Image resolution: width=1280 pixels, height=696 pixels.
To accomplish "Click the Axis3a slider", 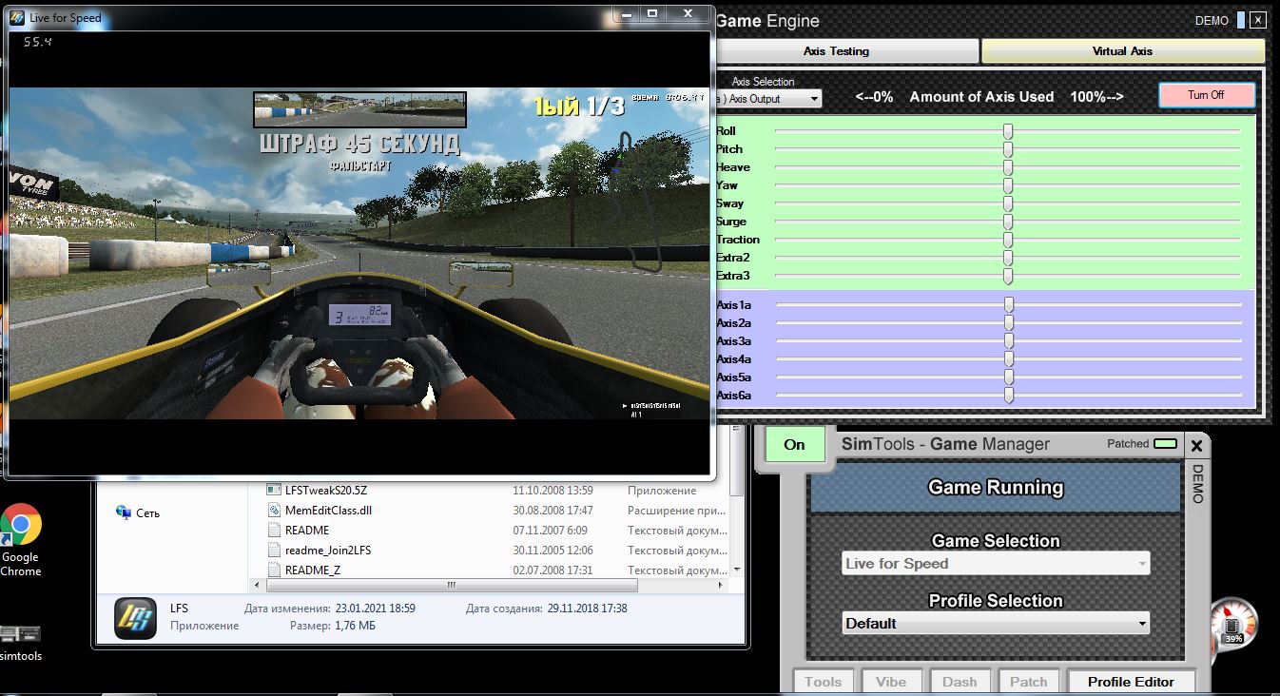I will point(1009,341).
